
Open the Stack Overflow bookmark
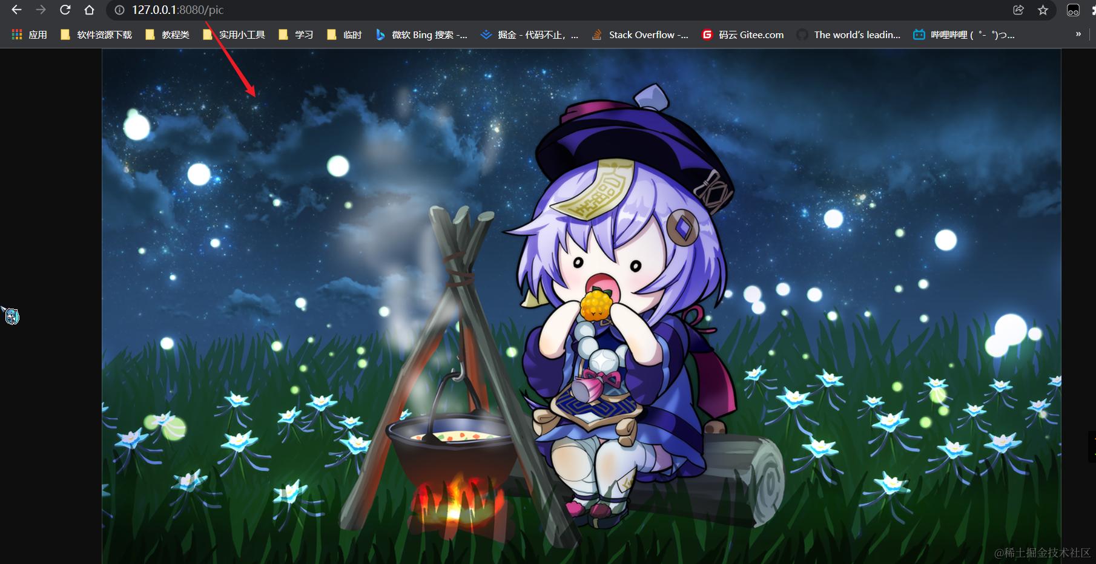click(x=640, y=34)
